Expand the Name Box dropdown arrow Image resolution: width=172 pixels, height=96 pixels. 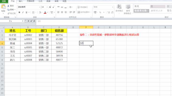(x=23, y=21)
